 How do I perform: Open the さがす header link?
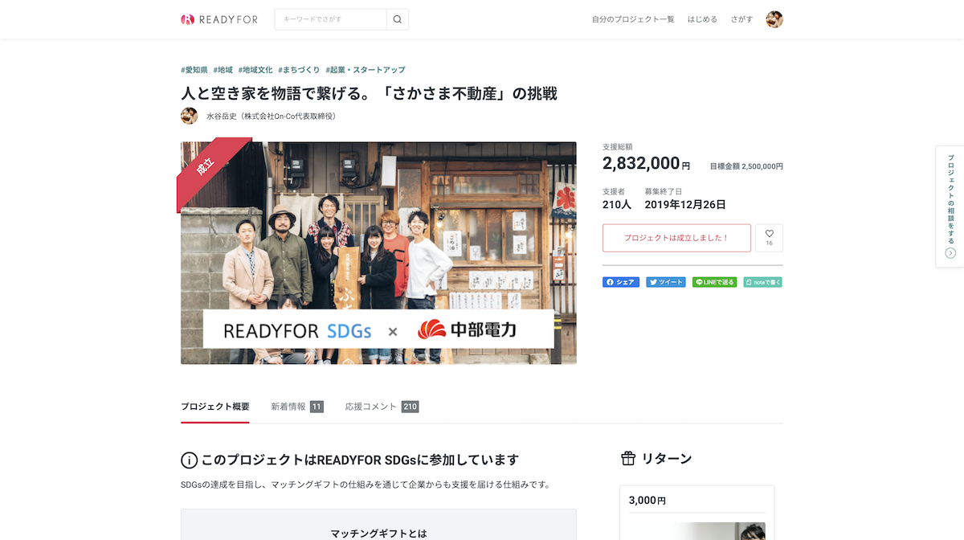pos(741,19)
